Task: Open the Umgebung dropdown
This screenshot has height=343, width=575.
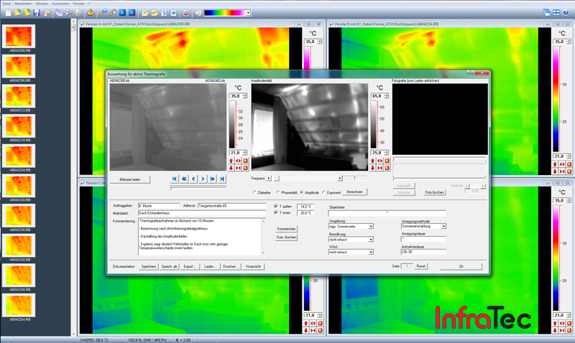Action: pos(371,226)
